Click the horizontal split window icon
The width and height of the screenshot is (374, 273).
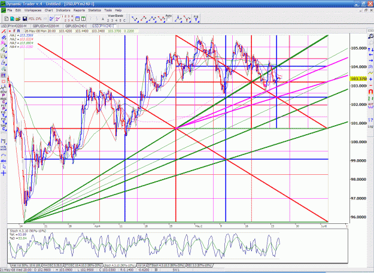point(78,19)
